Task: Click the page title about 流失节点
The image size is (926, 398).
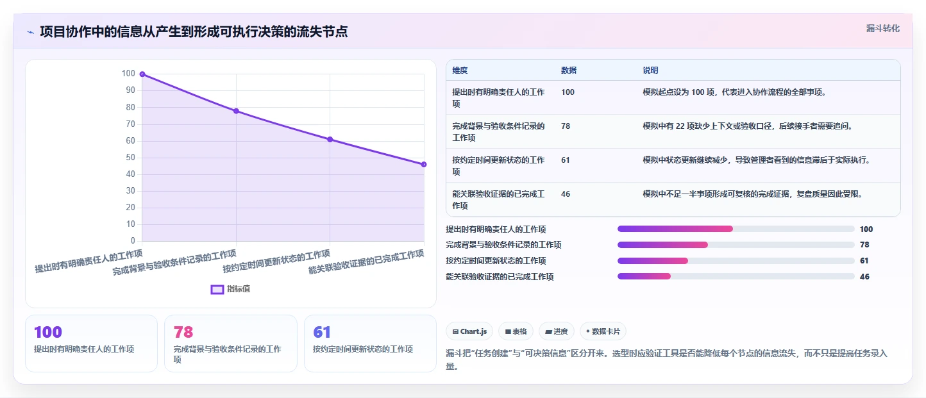Action: coord(194,31)
